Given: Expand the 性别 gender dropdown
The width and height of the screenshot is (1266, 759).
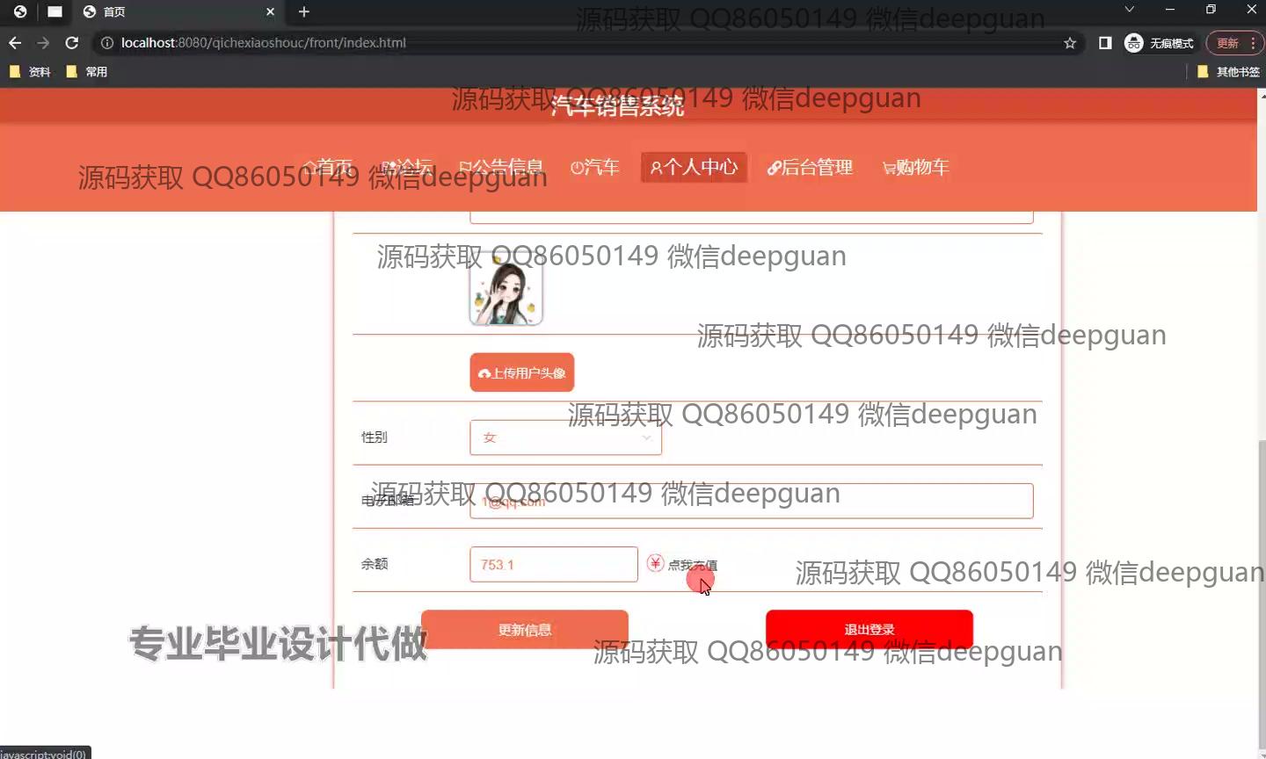Looking at the screenshot, I should [x=565, y=437].
